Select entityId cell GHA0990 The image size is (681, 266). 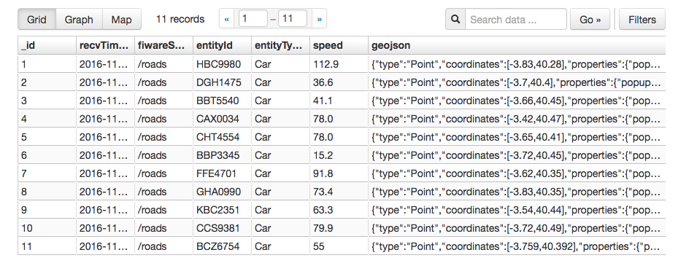222,192
